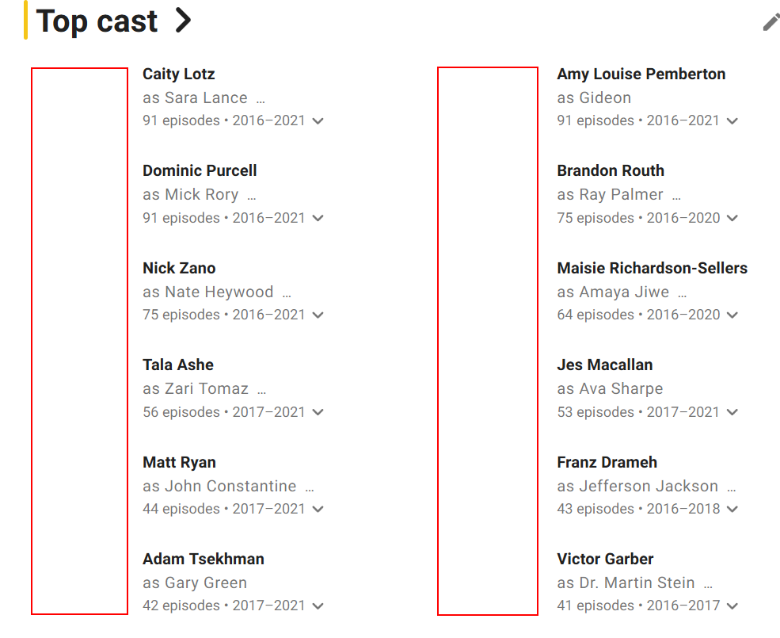The height and width of the screenshot is (638, 780).
Task: Open the Top cast arrow
Action: (183, 21)
